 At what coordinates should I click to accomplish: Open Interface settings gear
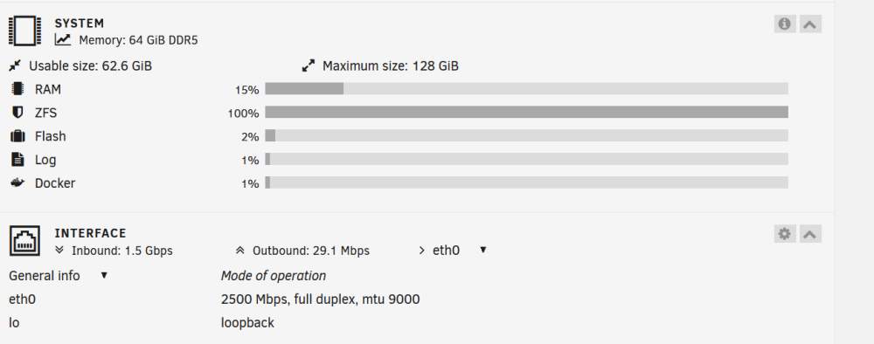[x=784, y=234]
